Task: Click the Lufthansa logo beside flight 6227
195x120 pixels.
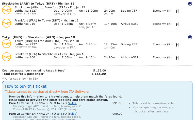Action: [6, 10]
